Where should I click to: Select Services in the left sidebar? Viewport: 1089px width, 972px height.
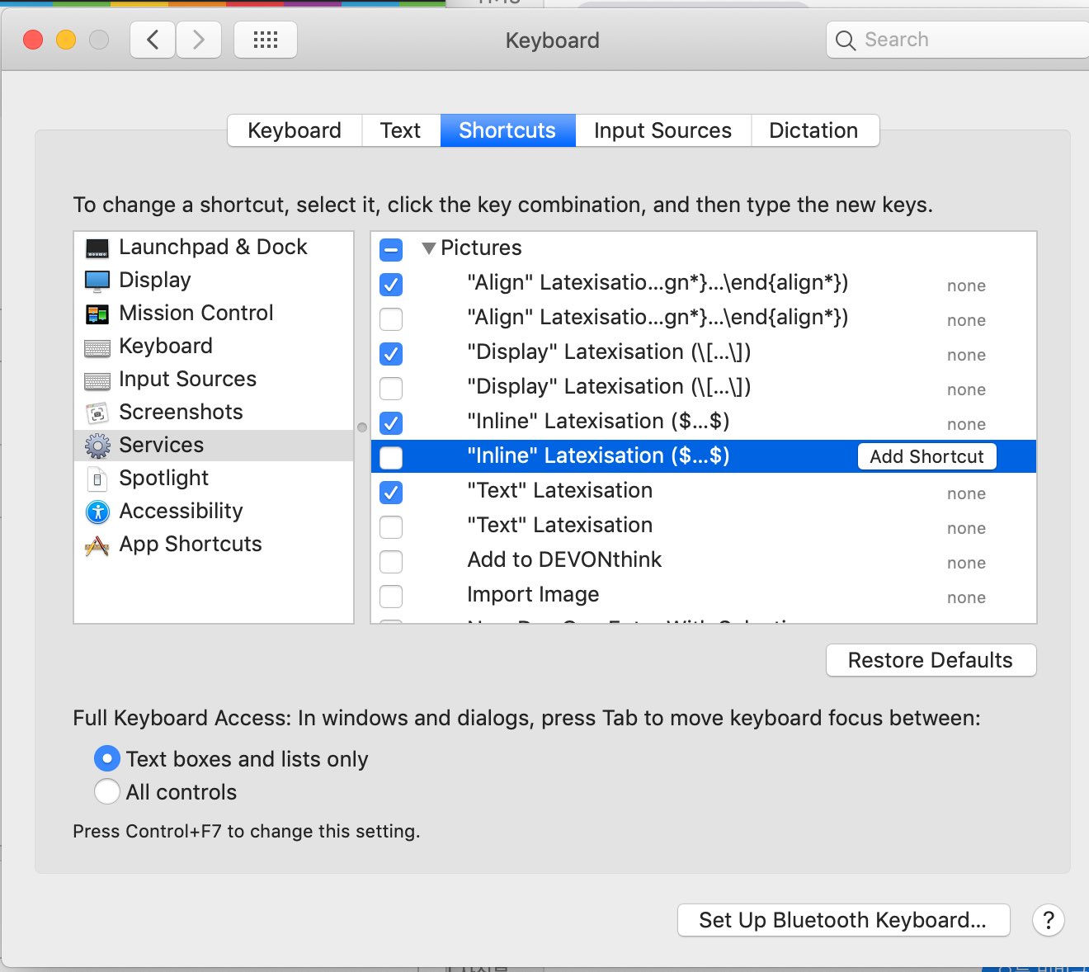(x=161, y=445)
